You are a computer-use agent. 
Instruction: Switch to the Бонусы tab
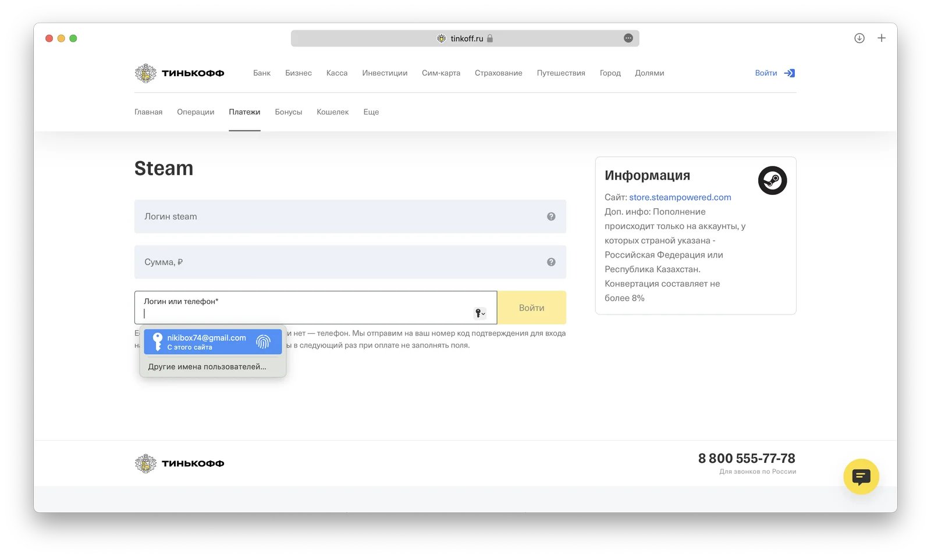[289, 112]
